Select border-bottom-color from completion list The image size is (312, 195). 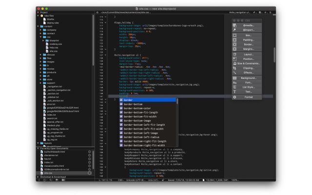pyautogui.click(x=137, y=108)
